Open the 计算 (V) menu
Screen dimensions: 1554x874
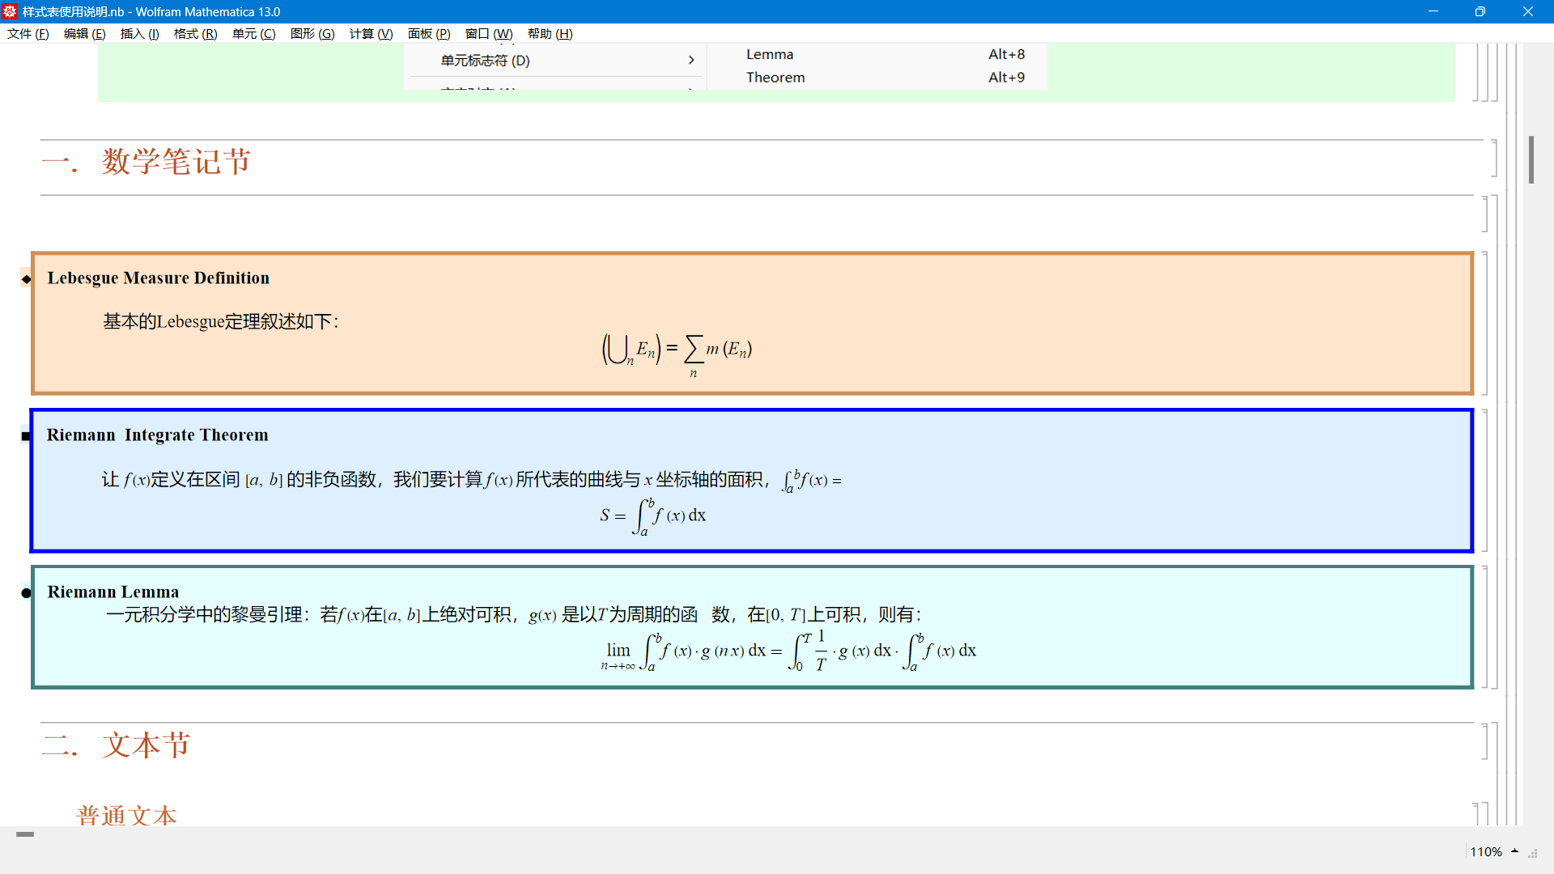point(371,34)
